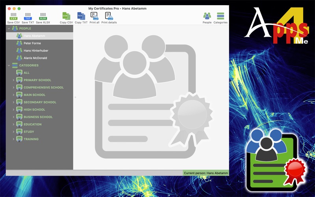Select the Alanis McDonald name

click(35, 58)
